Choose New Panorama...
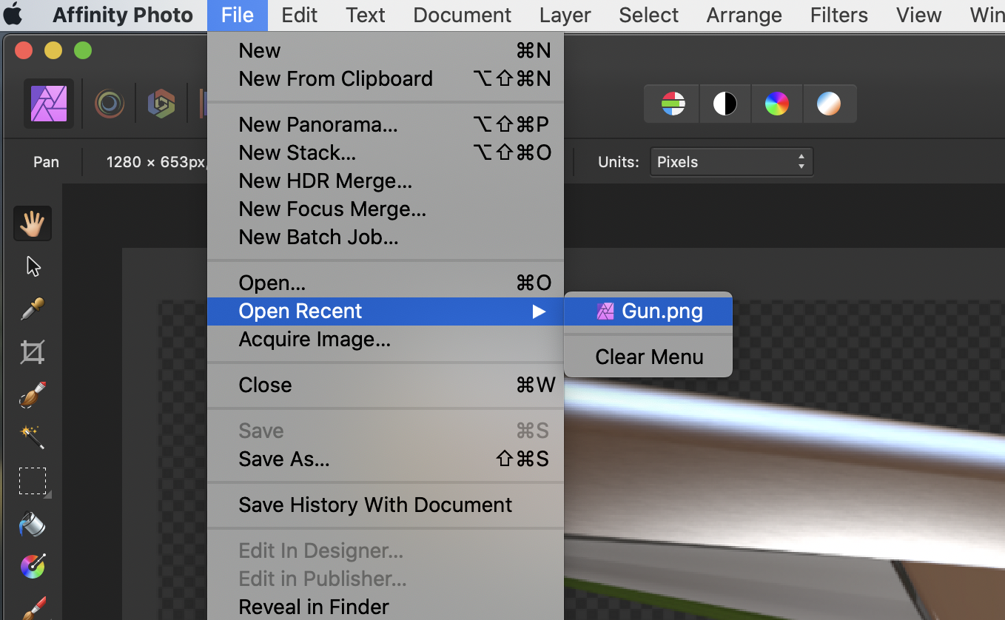This screenshot has height=620, width=1005. (386, 124)
